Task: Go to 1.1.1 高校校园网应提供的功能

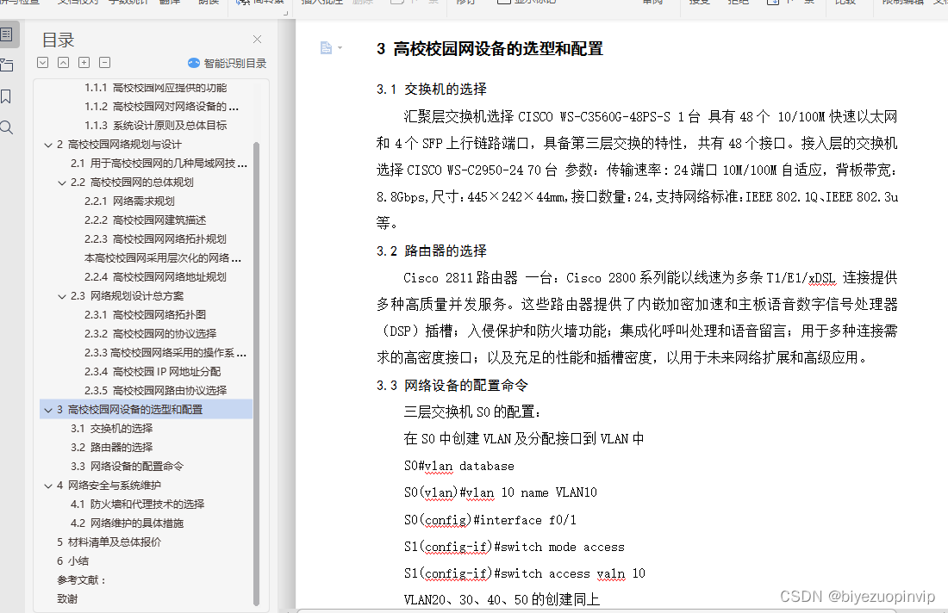Action: point(155,88)
